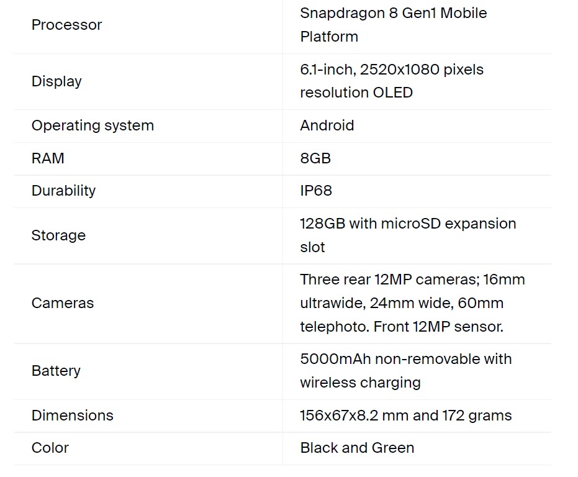
Task: Click the Dimensions row label
Action: pyautogui.click(x=72, y=416)
